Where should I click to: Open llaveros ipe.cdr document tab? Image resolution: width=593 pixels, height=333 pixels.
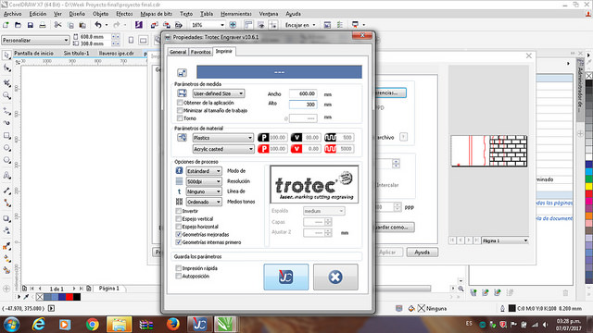tap(117, 54)
